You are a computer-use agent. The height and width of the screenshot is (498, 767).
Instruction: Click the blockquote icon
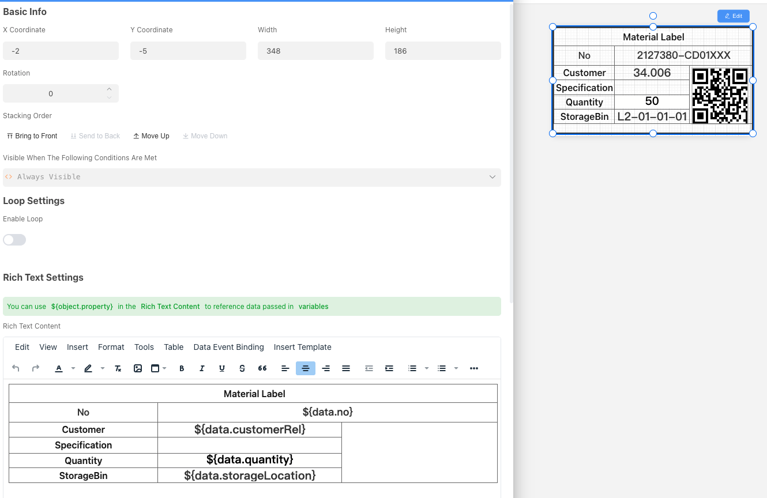pyautogui.click(x=262, y=368)
